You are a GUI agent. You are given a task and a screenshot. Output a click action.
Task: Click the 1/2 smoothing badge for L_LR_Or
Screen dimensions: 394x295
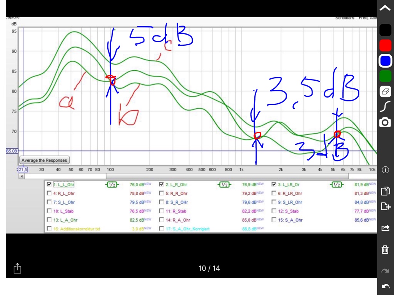[337, 185]
